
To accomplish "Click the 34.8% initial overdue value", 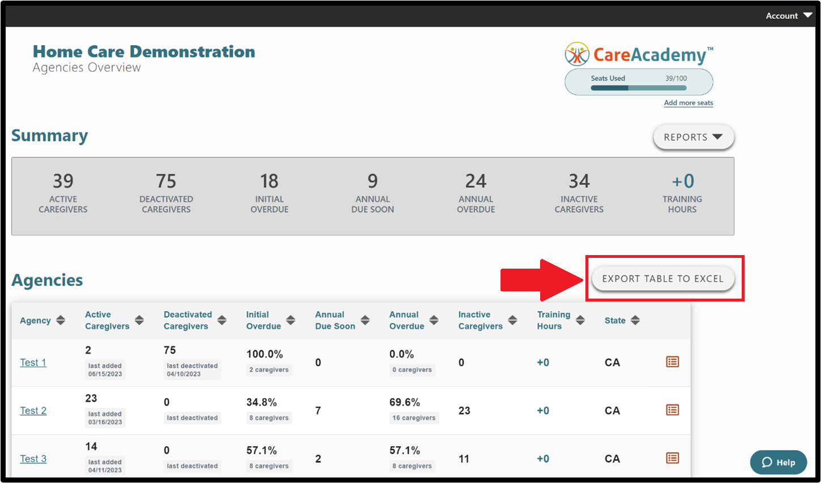I will click(262, 402).
